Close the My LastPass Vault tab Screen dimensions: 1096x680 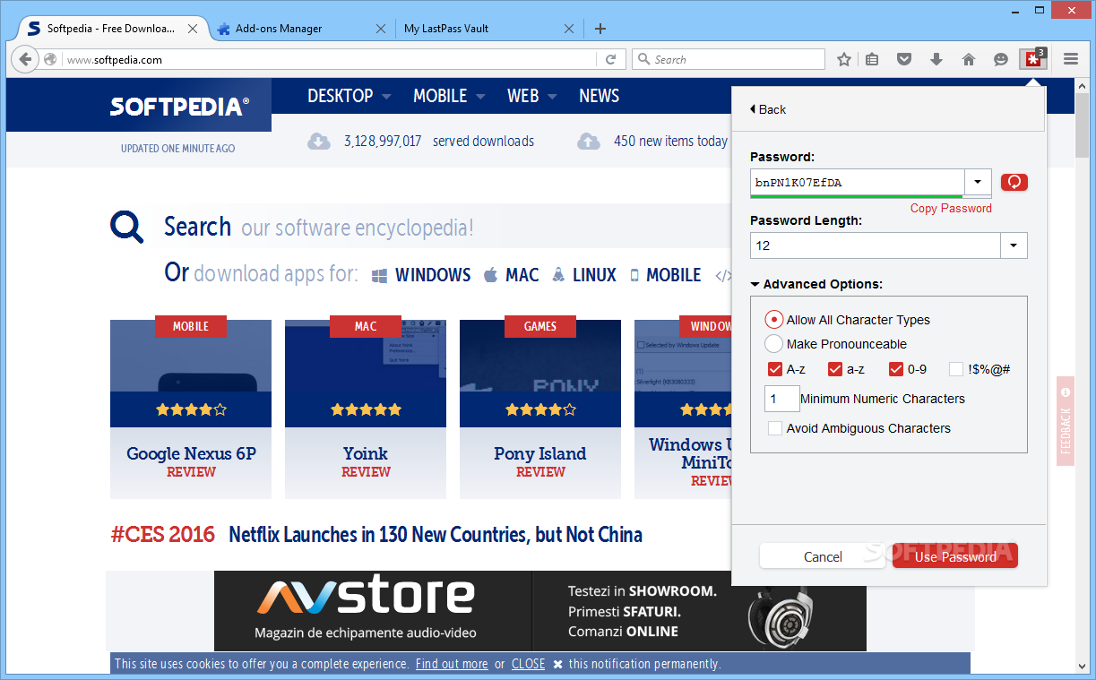(568, 29)
